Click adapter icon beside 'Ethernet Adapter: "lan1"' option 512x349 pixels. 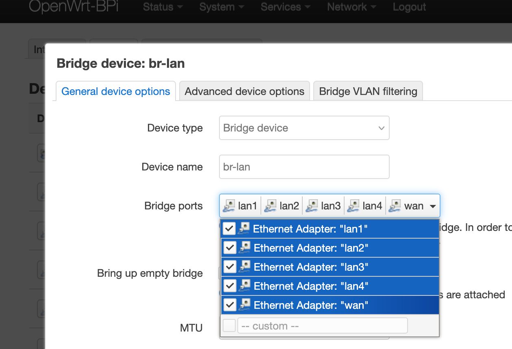pos(244,228)
